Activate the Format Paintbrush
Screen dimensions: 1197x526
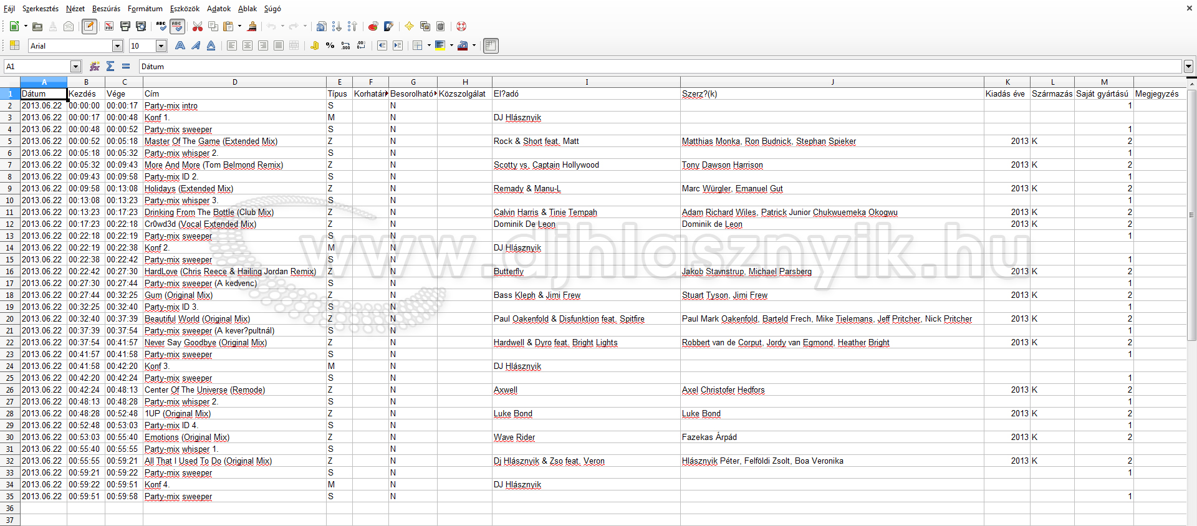click(252, 26)
